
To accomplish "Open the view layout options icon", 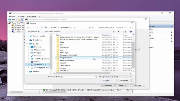I will 114,32.
